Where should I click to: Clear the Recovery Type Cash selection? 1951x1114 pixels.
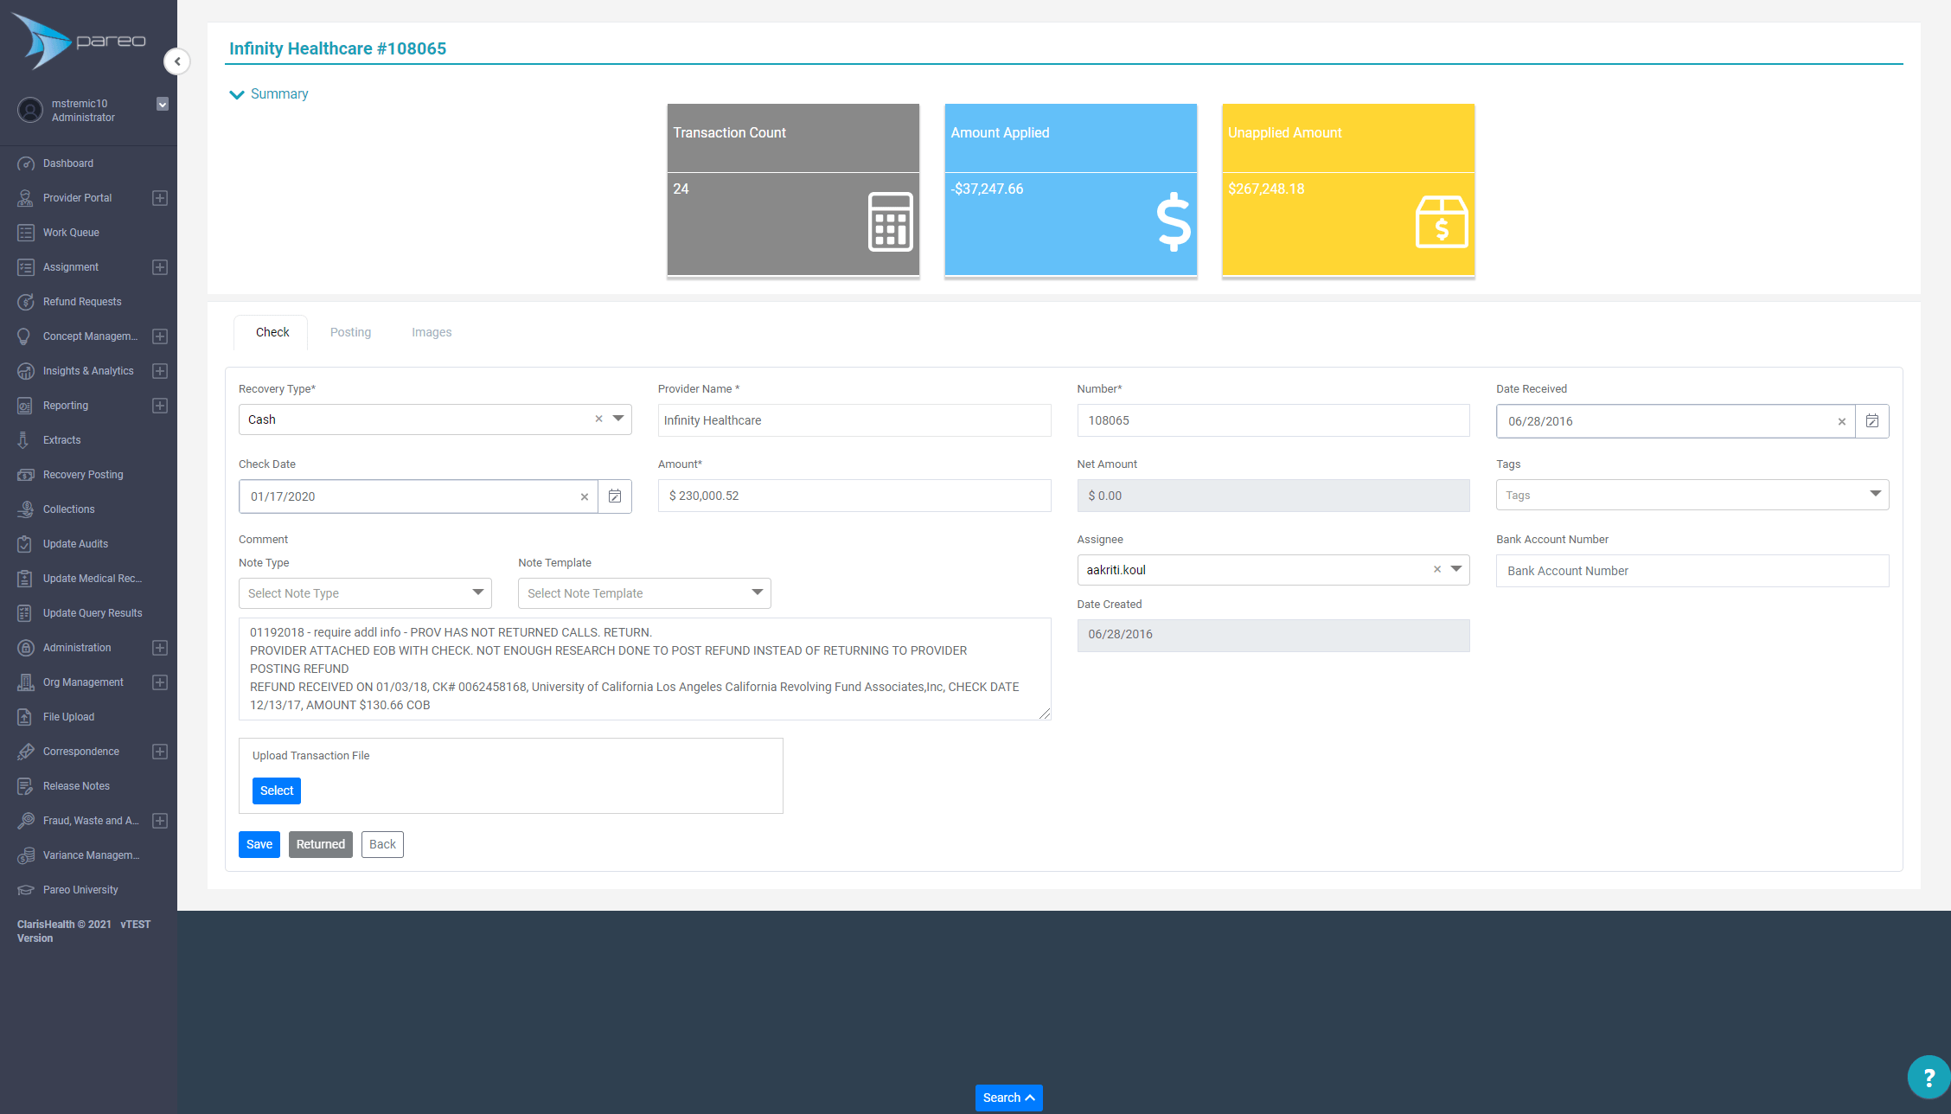pyautogui.click(x=598, y=419)
